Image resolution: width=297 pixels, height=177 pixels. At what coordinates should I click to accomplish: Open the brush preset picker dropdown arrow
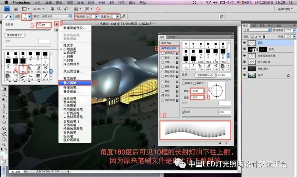coord(29,17)
